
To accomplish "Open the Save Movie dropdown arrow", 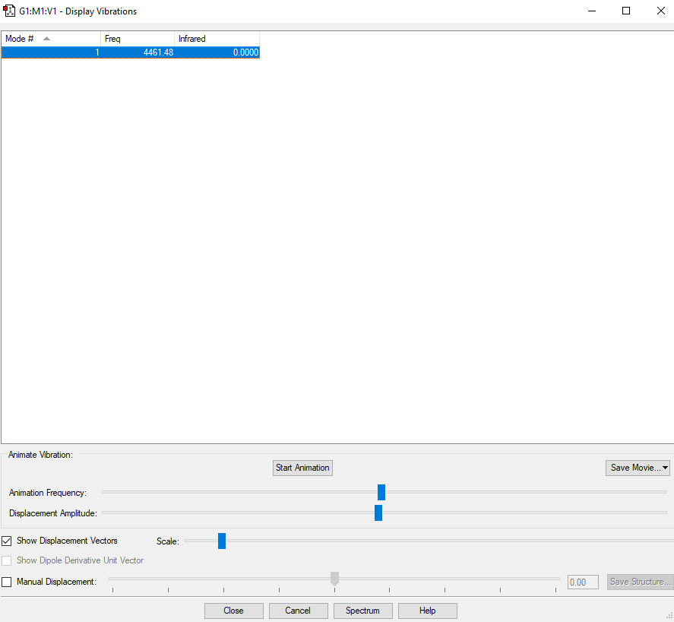I will (x=665, y=468).
